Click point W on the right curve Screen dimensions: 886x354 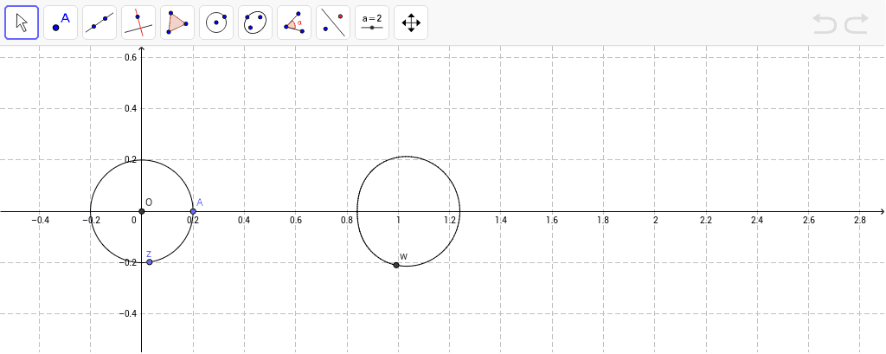396,265
